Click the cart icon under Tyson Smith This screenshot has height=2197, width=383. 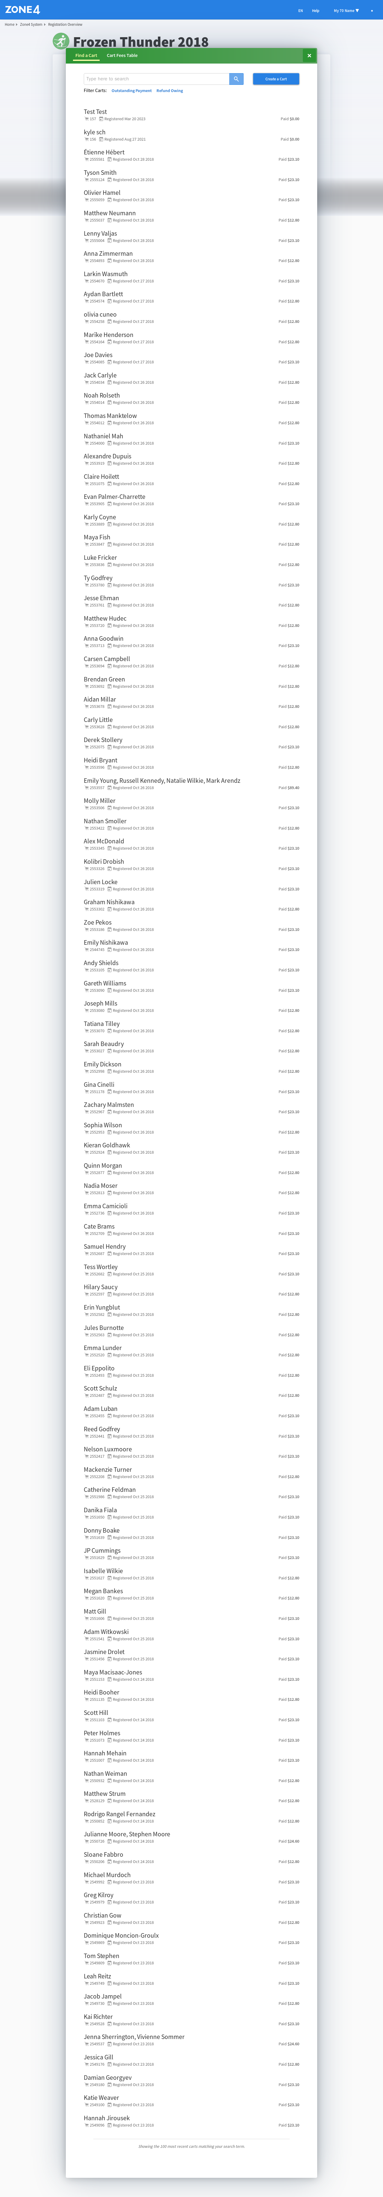coord(87,180)
